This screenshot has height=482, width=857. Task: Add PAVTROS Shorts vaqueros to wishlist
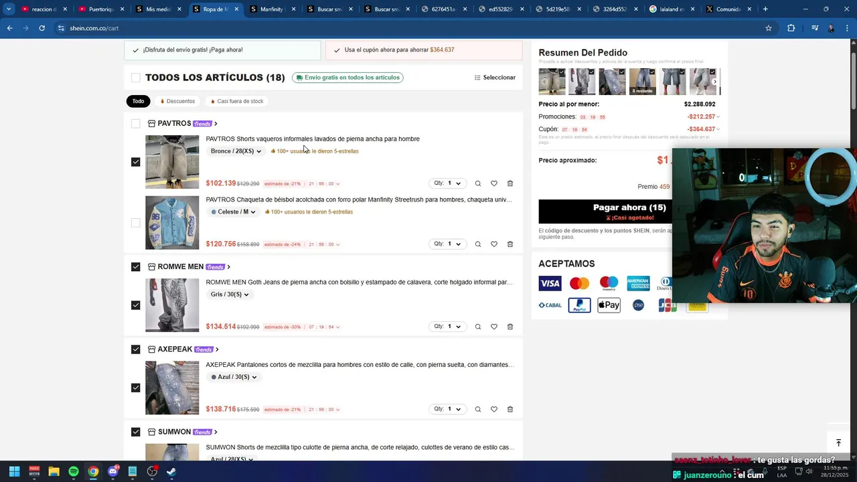pos(494,183)
